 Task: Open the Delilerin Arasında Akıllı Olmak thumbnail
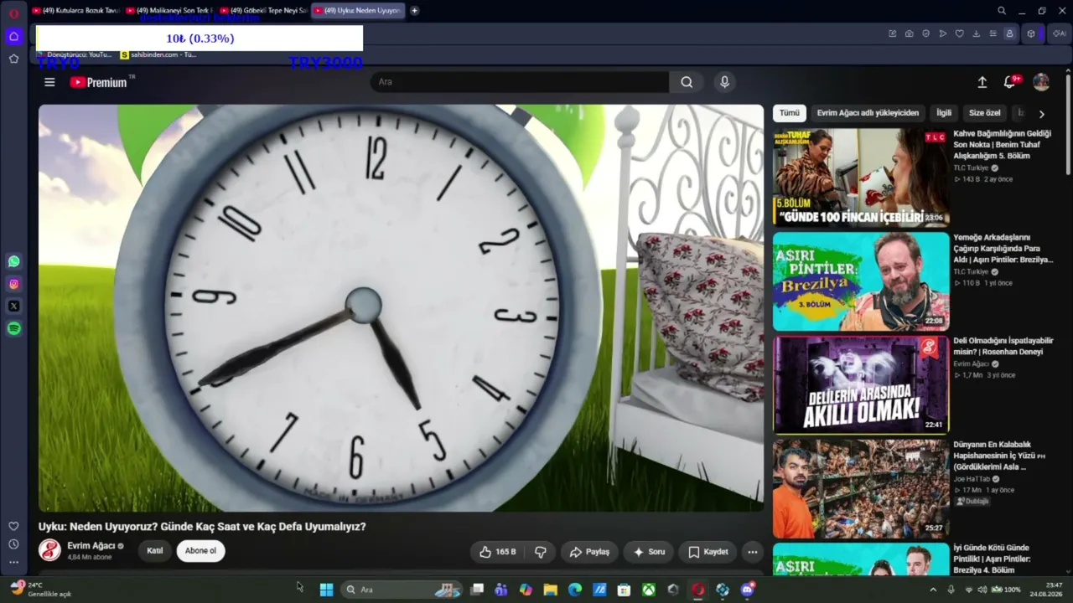(861, 384)
